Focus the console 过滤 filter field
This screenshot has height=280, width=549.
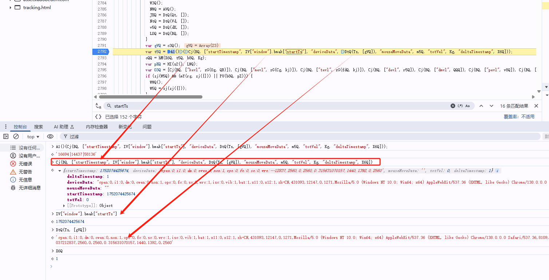pyautogui.click(x=300, y=136)
